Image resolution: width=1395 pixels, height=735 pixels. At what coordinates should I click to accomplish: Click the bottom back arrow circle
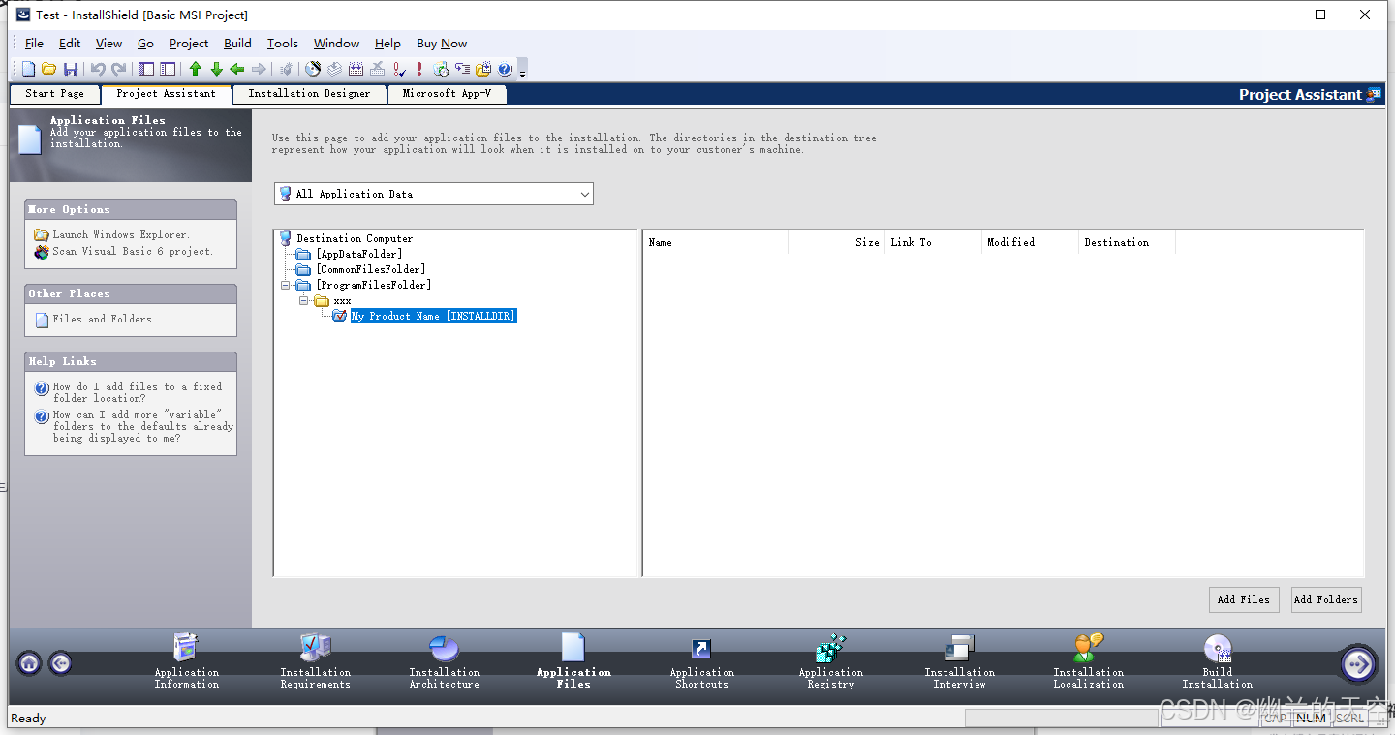click(x=60, y=663)
